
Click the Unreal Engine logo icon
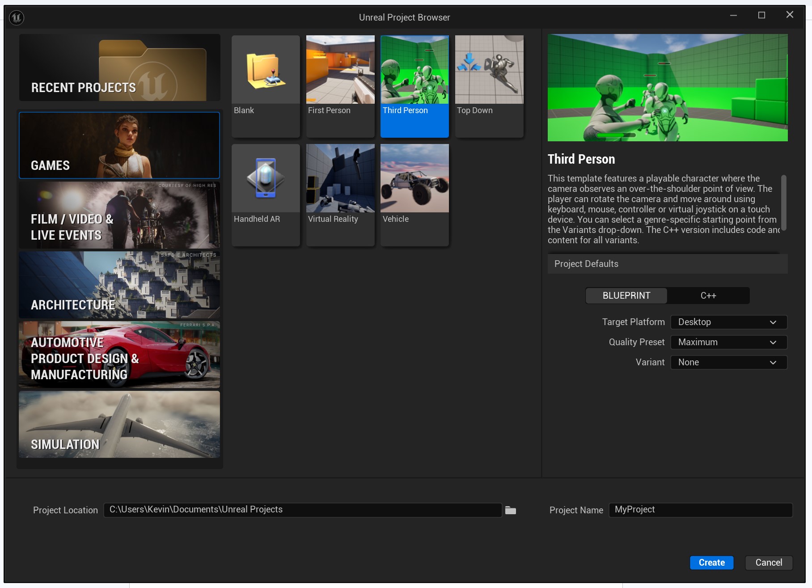pos(17,17)
